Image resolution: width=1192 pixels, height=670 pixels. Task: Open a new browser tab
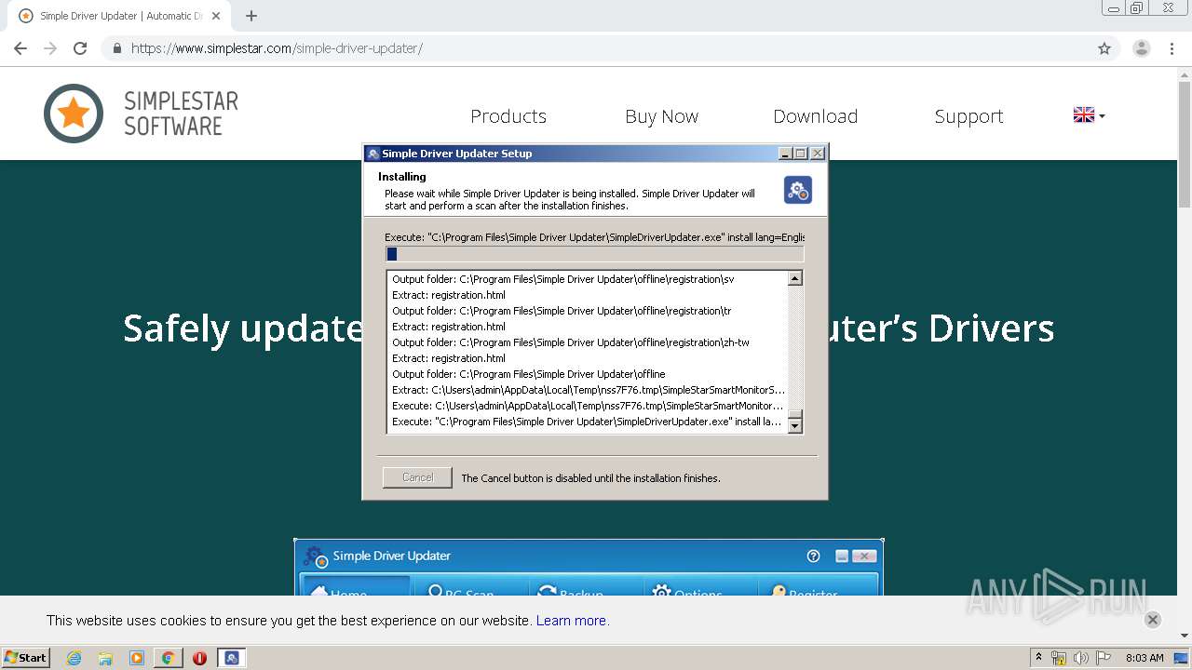[251, 16]
